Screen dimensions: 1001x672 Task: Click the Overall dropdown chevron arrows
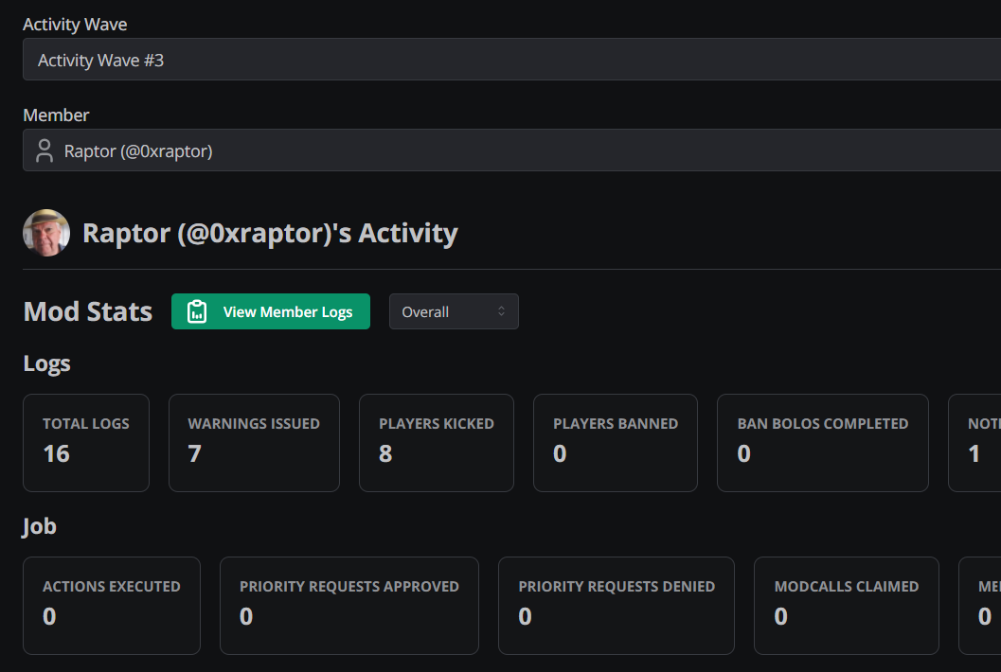(x=501, y=311)
